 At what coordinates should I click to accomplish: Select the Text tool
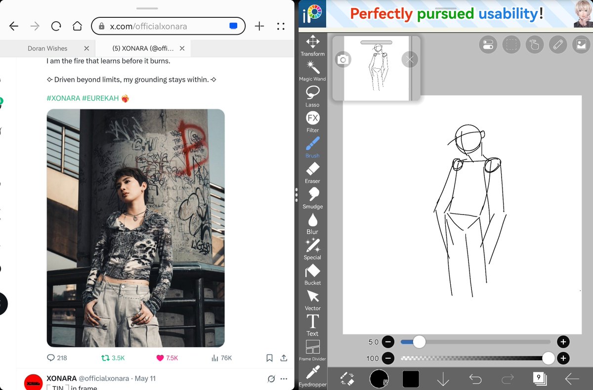pos(312,326)
